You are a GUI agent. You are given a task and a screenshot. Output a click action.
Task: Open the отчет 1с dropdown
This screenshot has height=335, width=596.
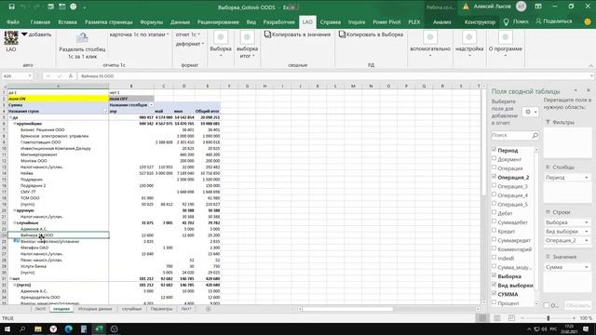[x=188, y=34]
